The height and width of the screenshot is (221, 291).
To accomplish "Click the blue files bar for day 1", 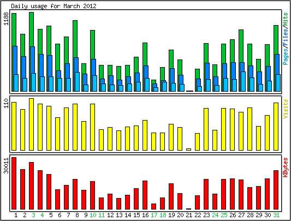I will click(15, 60).
